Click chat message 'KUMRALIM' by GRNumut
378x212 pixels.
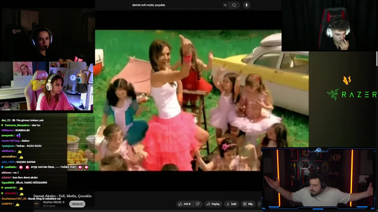(x=22, y=130)
